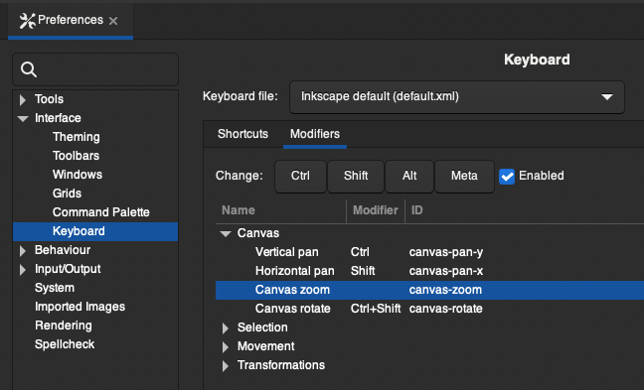
Task: Sort by the Modifier column header
Action: pos(376,210)
